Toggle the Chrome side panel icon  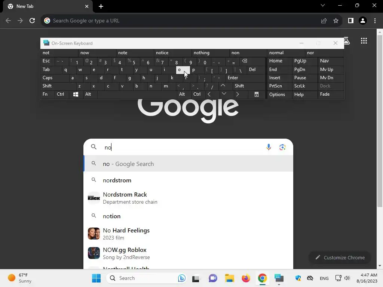tap(351, 21)
